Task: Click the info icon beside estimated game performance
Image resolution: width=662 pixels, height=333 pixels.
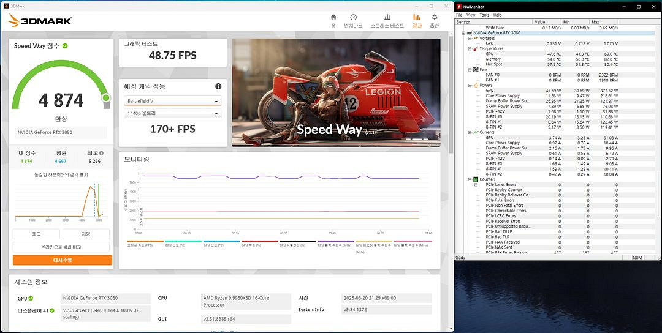Action: [218, 86]
